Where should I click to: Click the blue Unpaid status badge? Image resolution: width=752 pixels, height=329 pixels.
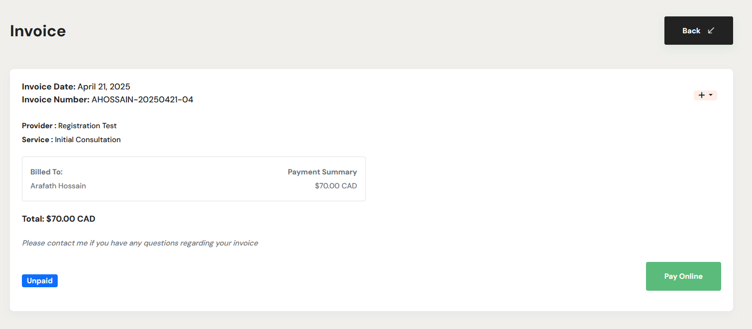[40, 281]
